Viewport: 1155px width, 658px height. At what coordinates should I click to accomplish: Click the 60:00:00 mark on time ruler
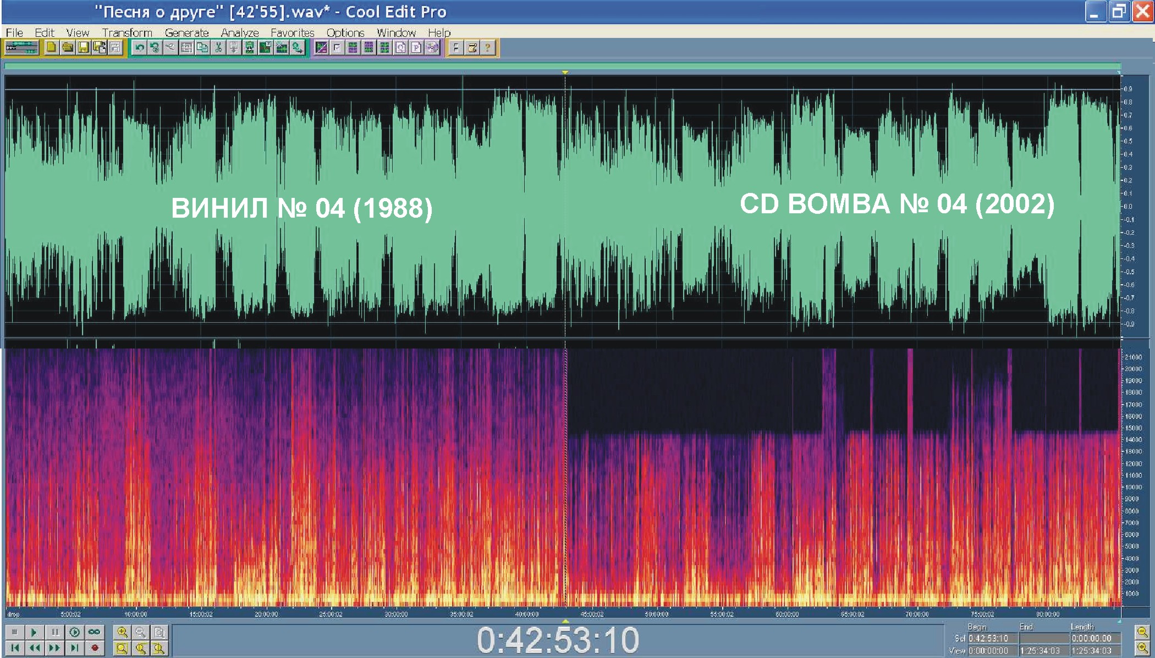787,614
